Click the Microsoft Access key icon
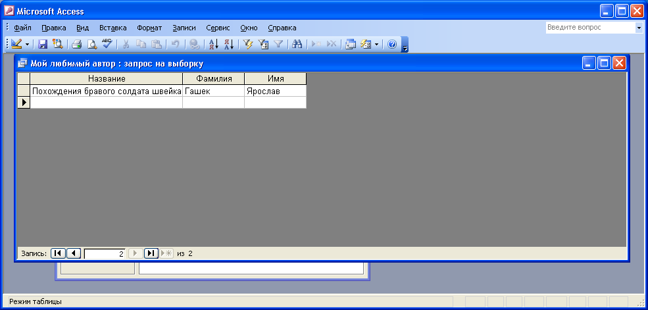Screen dimensions: 648x310 (9, 11)
